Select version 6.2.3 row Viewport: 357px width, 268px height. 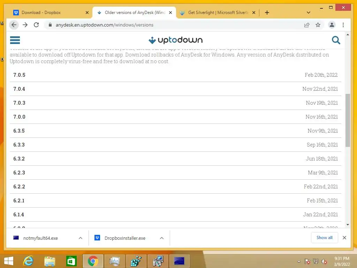[x=175, y=172]
